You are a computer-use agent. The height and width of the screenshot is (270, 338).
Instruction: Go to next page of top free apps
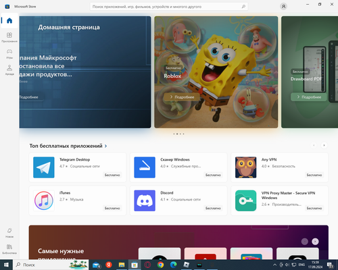tap(324, 145)
